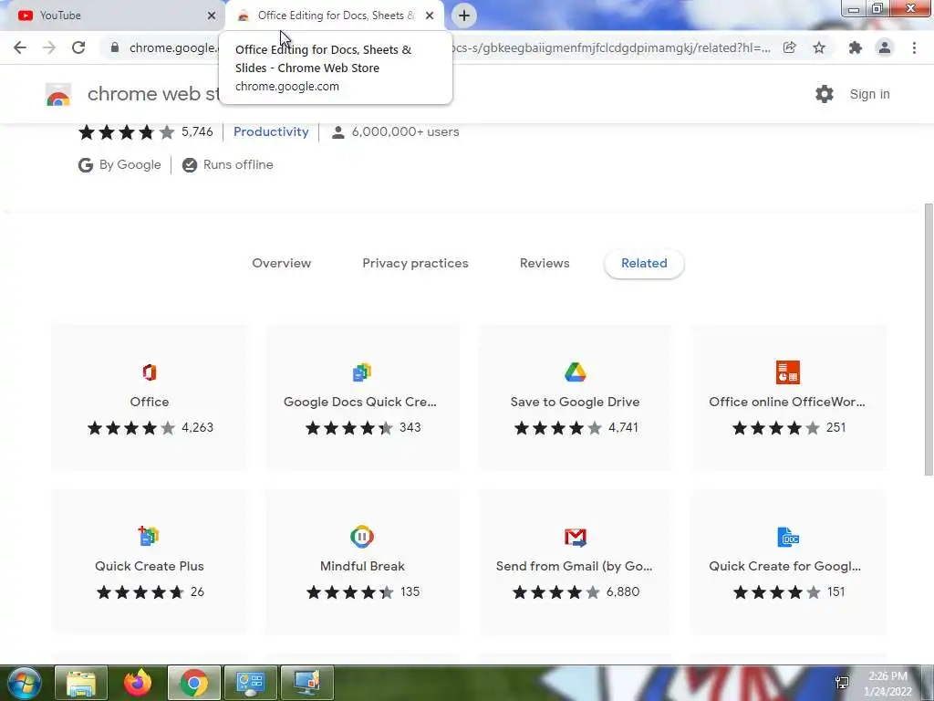The image size is (934, 701).
Task: Click the Quick Create Plus icon
Action: [149, 537]
